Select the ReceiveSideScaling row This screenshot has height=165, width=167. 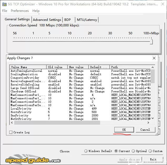click(x=80, y=84)
